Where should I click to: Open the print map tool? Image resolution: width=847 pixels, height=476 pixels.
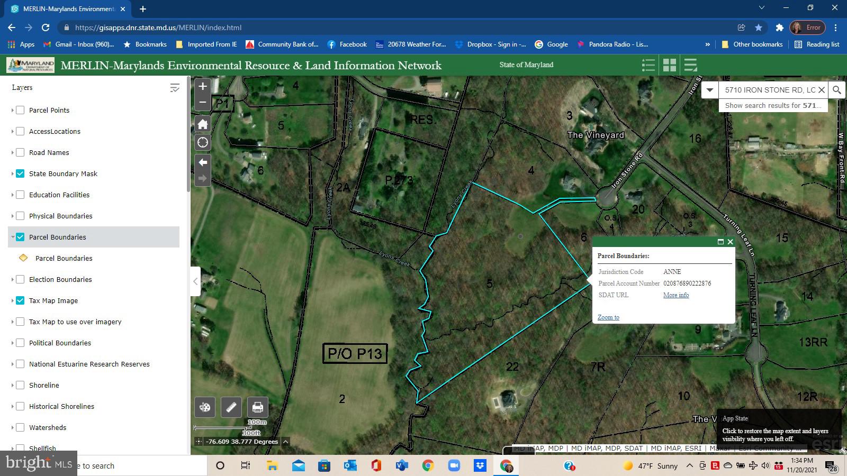click(258, 407)
